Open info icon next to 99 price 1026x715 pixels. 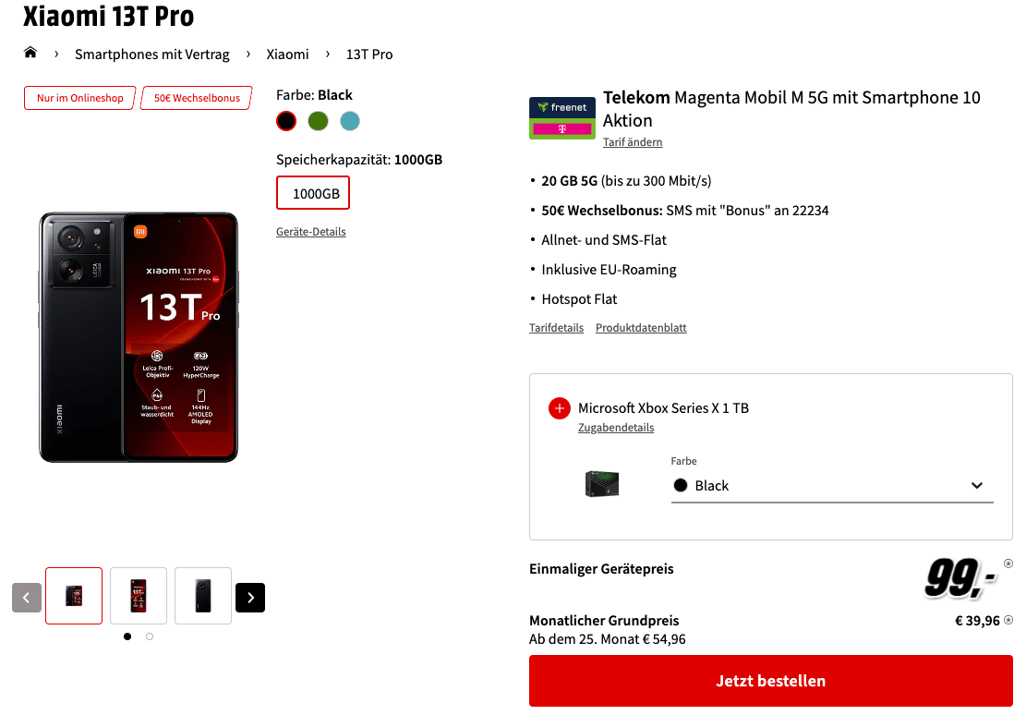tap(1008, 564)
